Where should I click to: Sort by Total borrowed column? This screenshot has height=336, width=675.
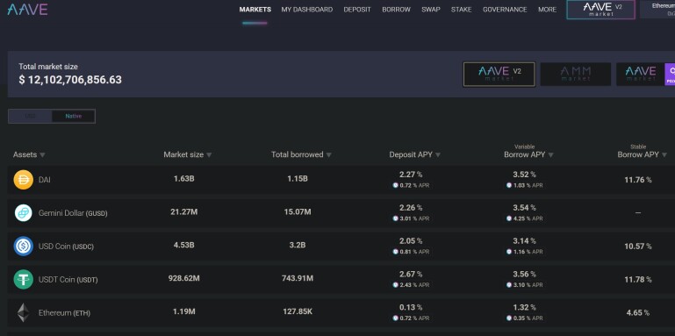click(x=301, y=155)
